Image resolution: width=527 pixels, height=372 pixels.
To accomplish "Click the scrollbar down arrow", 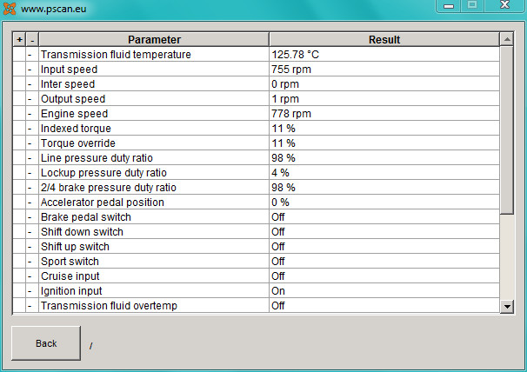I will coord(507,307).
